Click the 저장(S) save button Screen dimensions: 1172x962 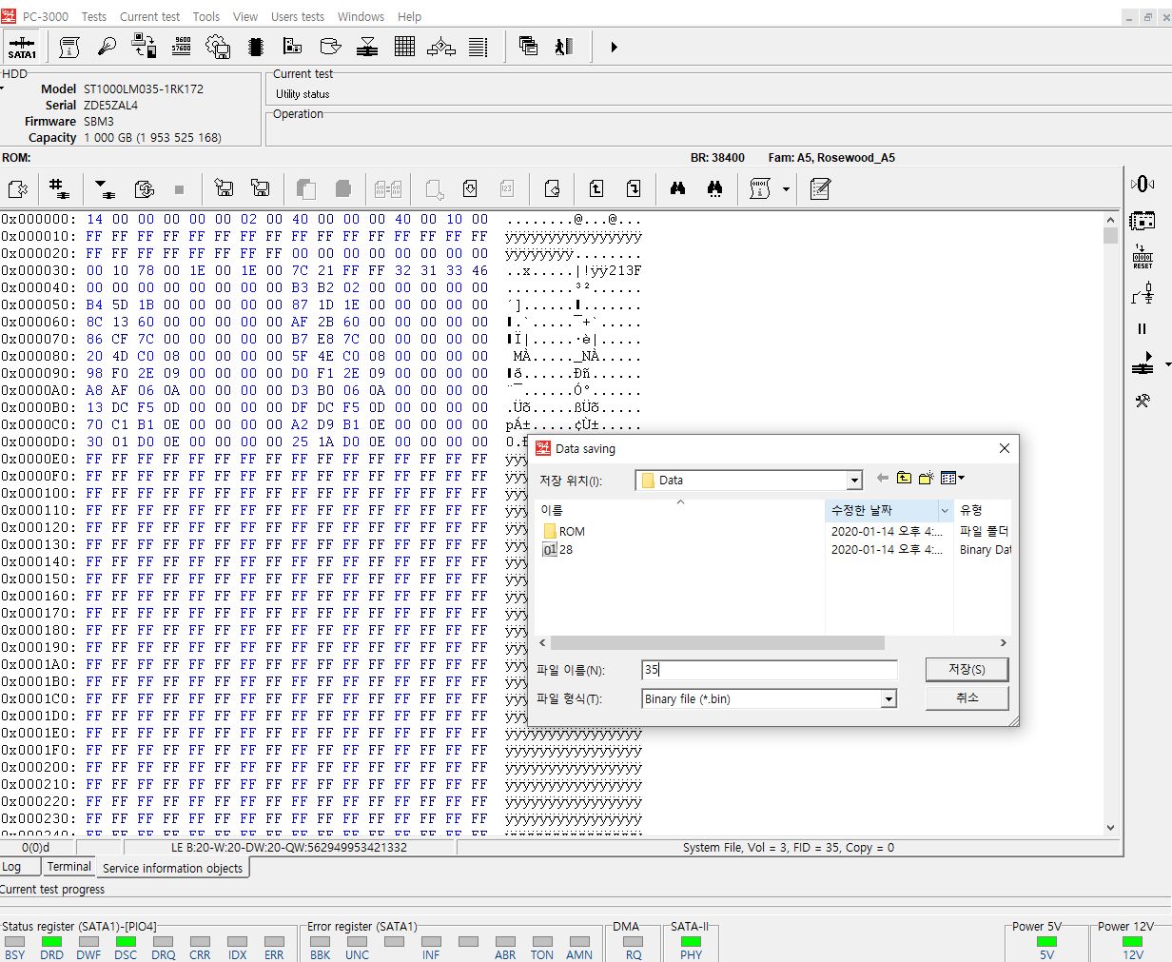(x=966, y=670)
